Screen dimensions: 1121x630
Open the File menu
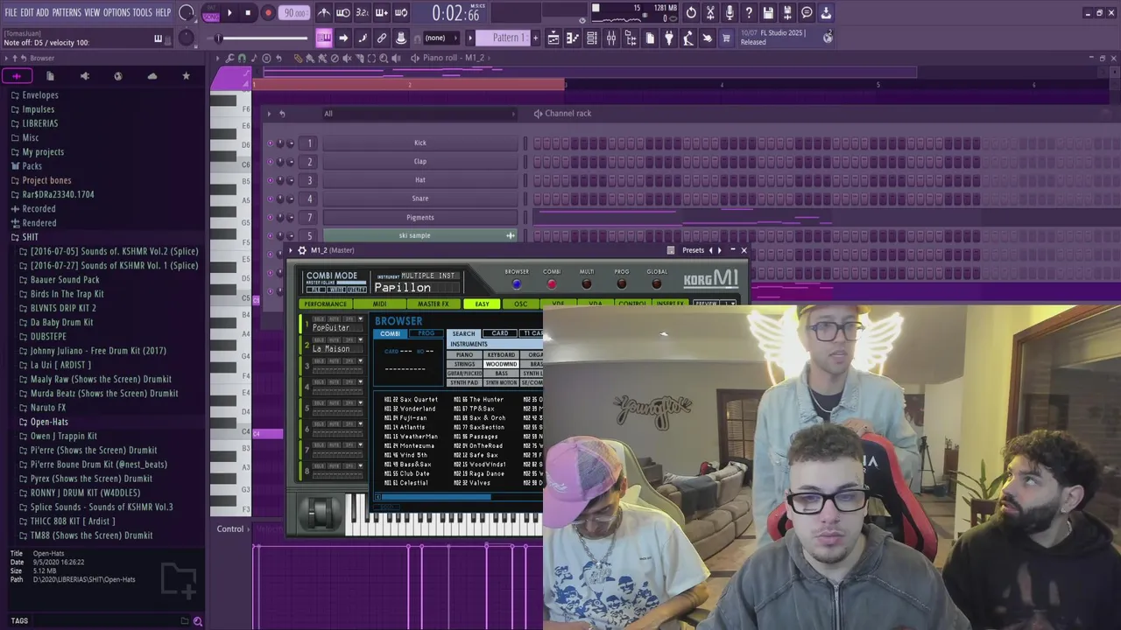click(11, 12)
